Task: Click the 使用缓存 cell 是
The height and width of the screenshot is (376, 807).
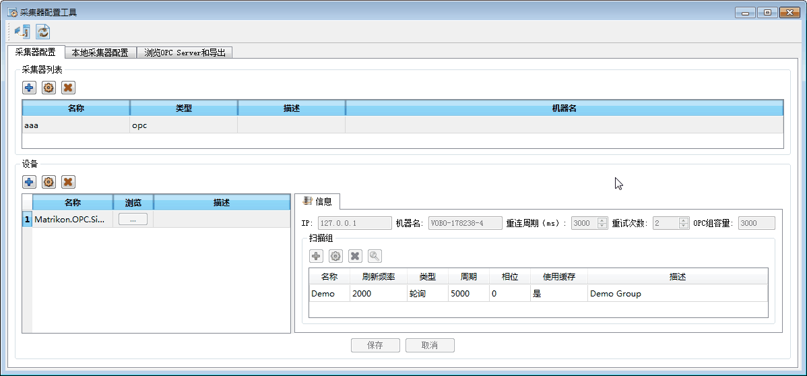Action: click(559, 294)
